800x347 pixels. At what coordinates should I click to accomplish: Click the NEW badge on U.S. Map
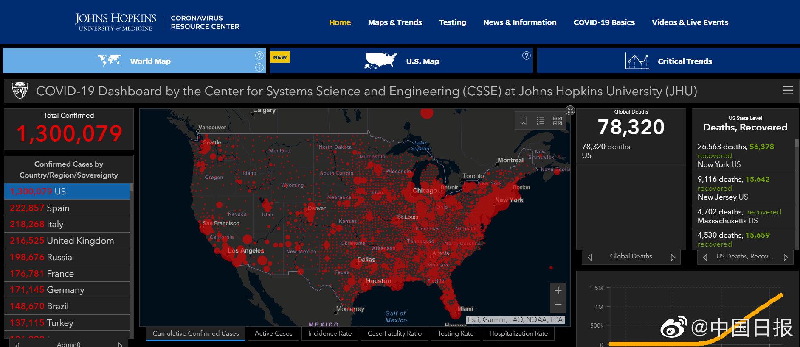coord(280,57)
